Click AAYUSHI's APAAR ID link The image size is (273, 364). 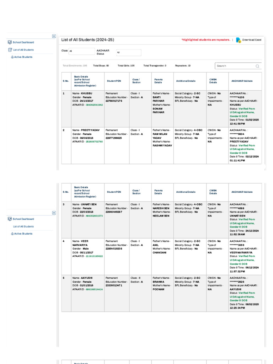[94, 289]
